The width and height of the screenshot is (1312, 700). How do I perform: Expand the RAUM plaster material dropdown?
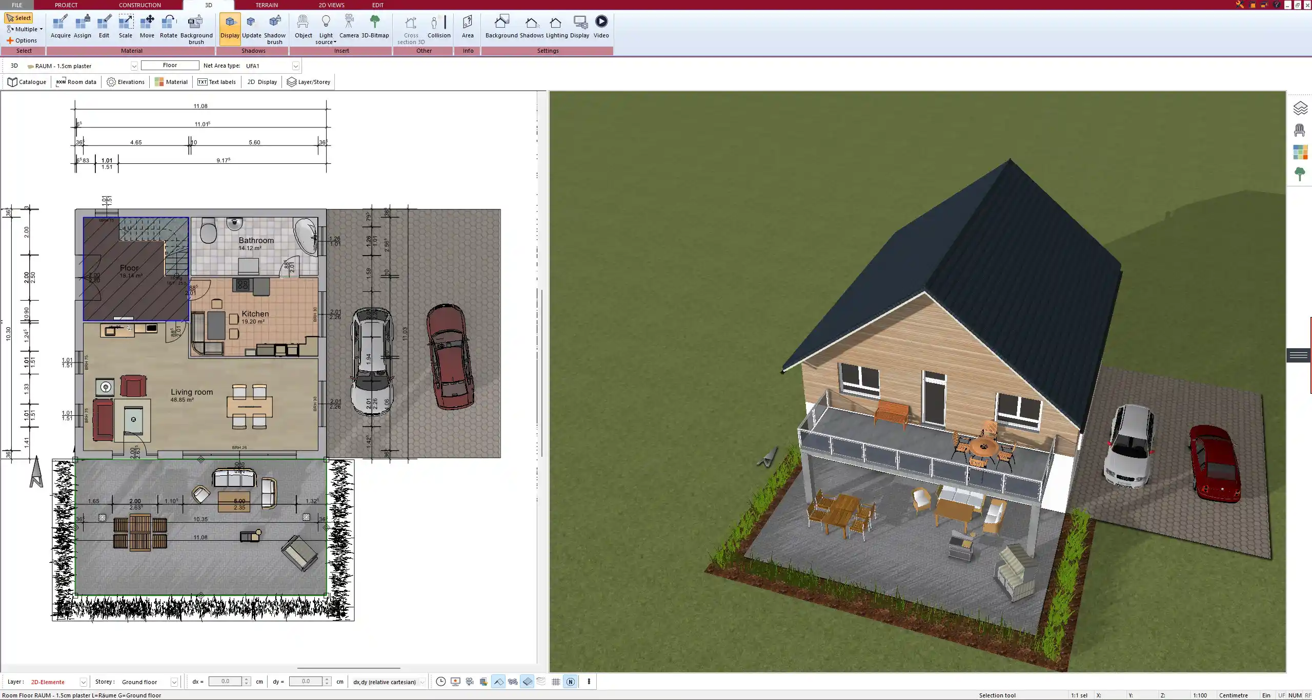[x=134, y=66]
